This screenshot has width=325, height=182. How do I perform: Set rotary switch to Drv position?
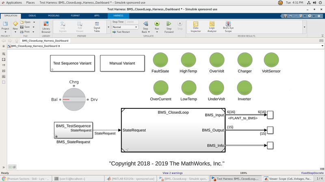point(87,99)
